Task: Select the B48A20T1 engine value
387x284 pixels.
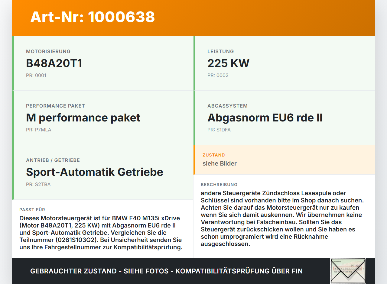Action: click(x=54, y=63)
